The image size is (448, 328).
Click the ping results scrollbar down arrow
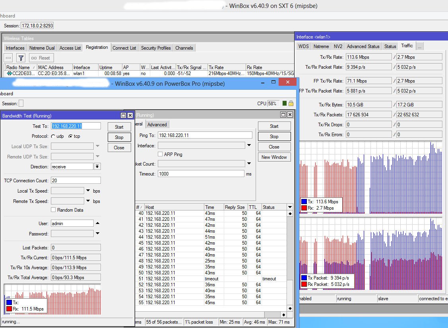click(x=290, y=308)
